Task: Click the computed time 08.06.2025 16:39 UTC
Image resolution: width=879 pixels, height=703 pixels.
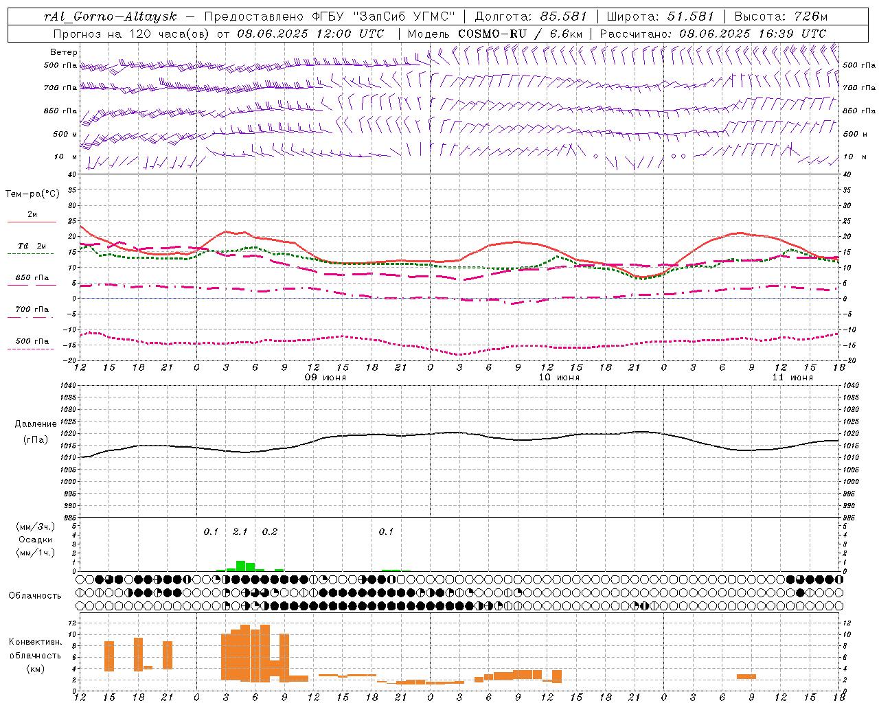Action: coord(753,34)
